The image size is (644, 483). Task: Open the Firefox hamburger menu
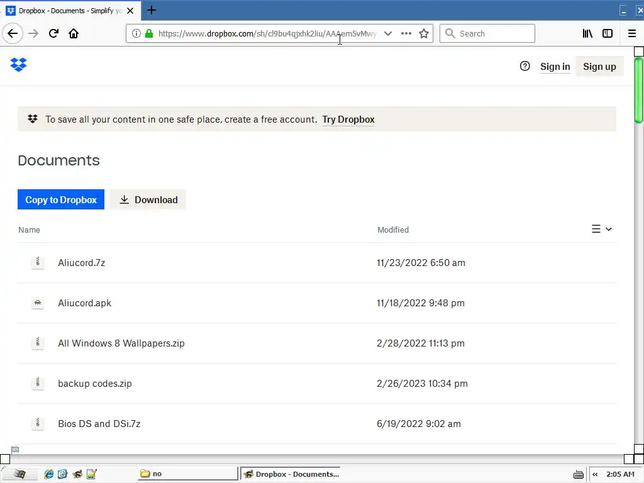pos(631,34)
